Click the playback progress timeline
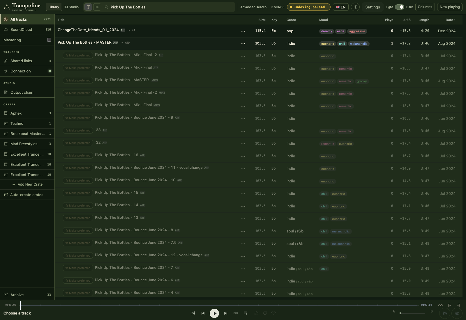 [219, 305]
